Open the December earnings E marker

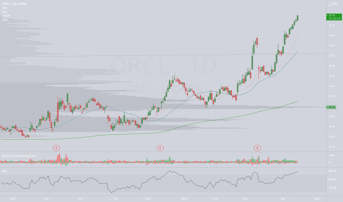click(160, 148)
